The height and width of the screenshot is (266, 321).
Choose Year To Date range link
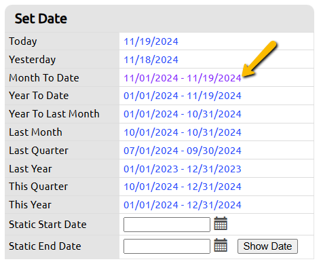[x=183, y=96]
